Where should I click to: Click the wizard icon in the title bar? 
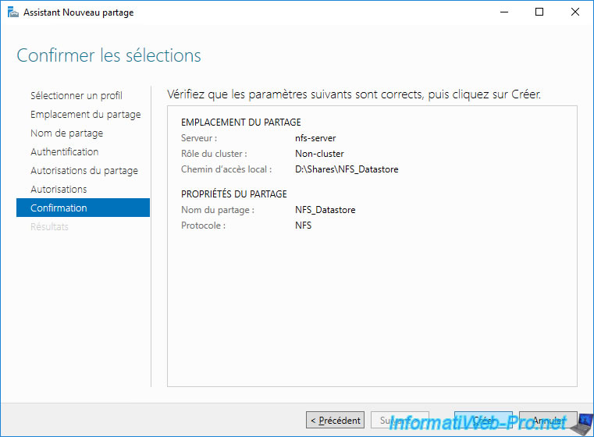[x=11, y=12]
